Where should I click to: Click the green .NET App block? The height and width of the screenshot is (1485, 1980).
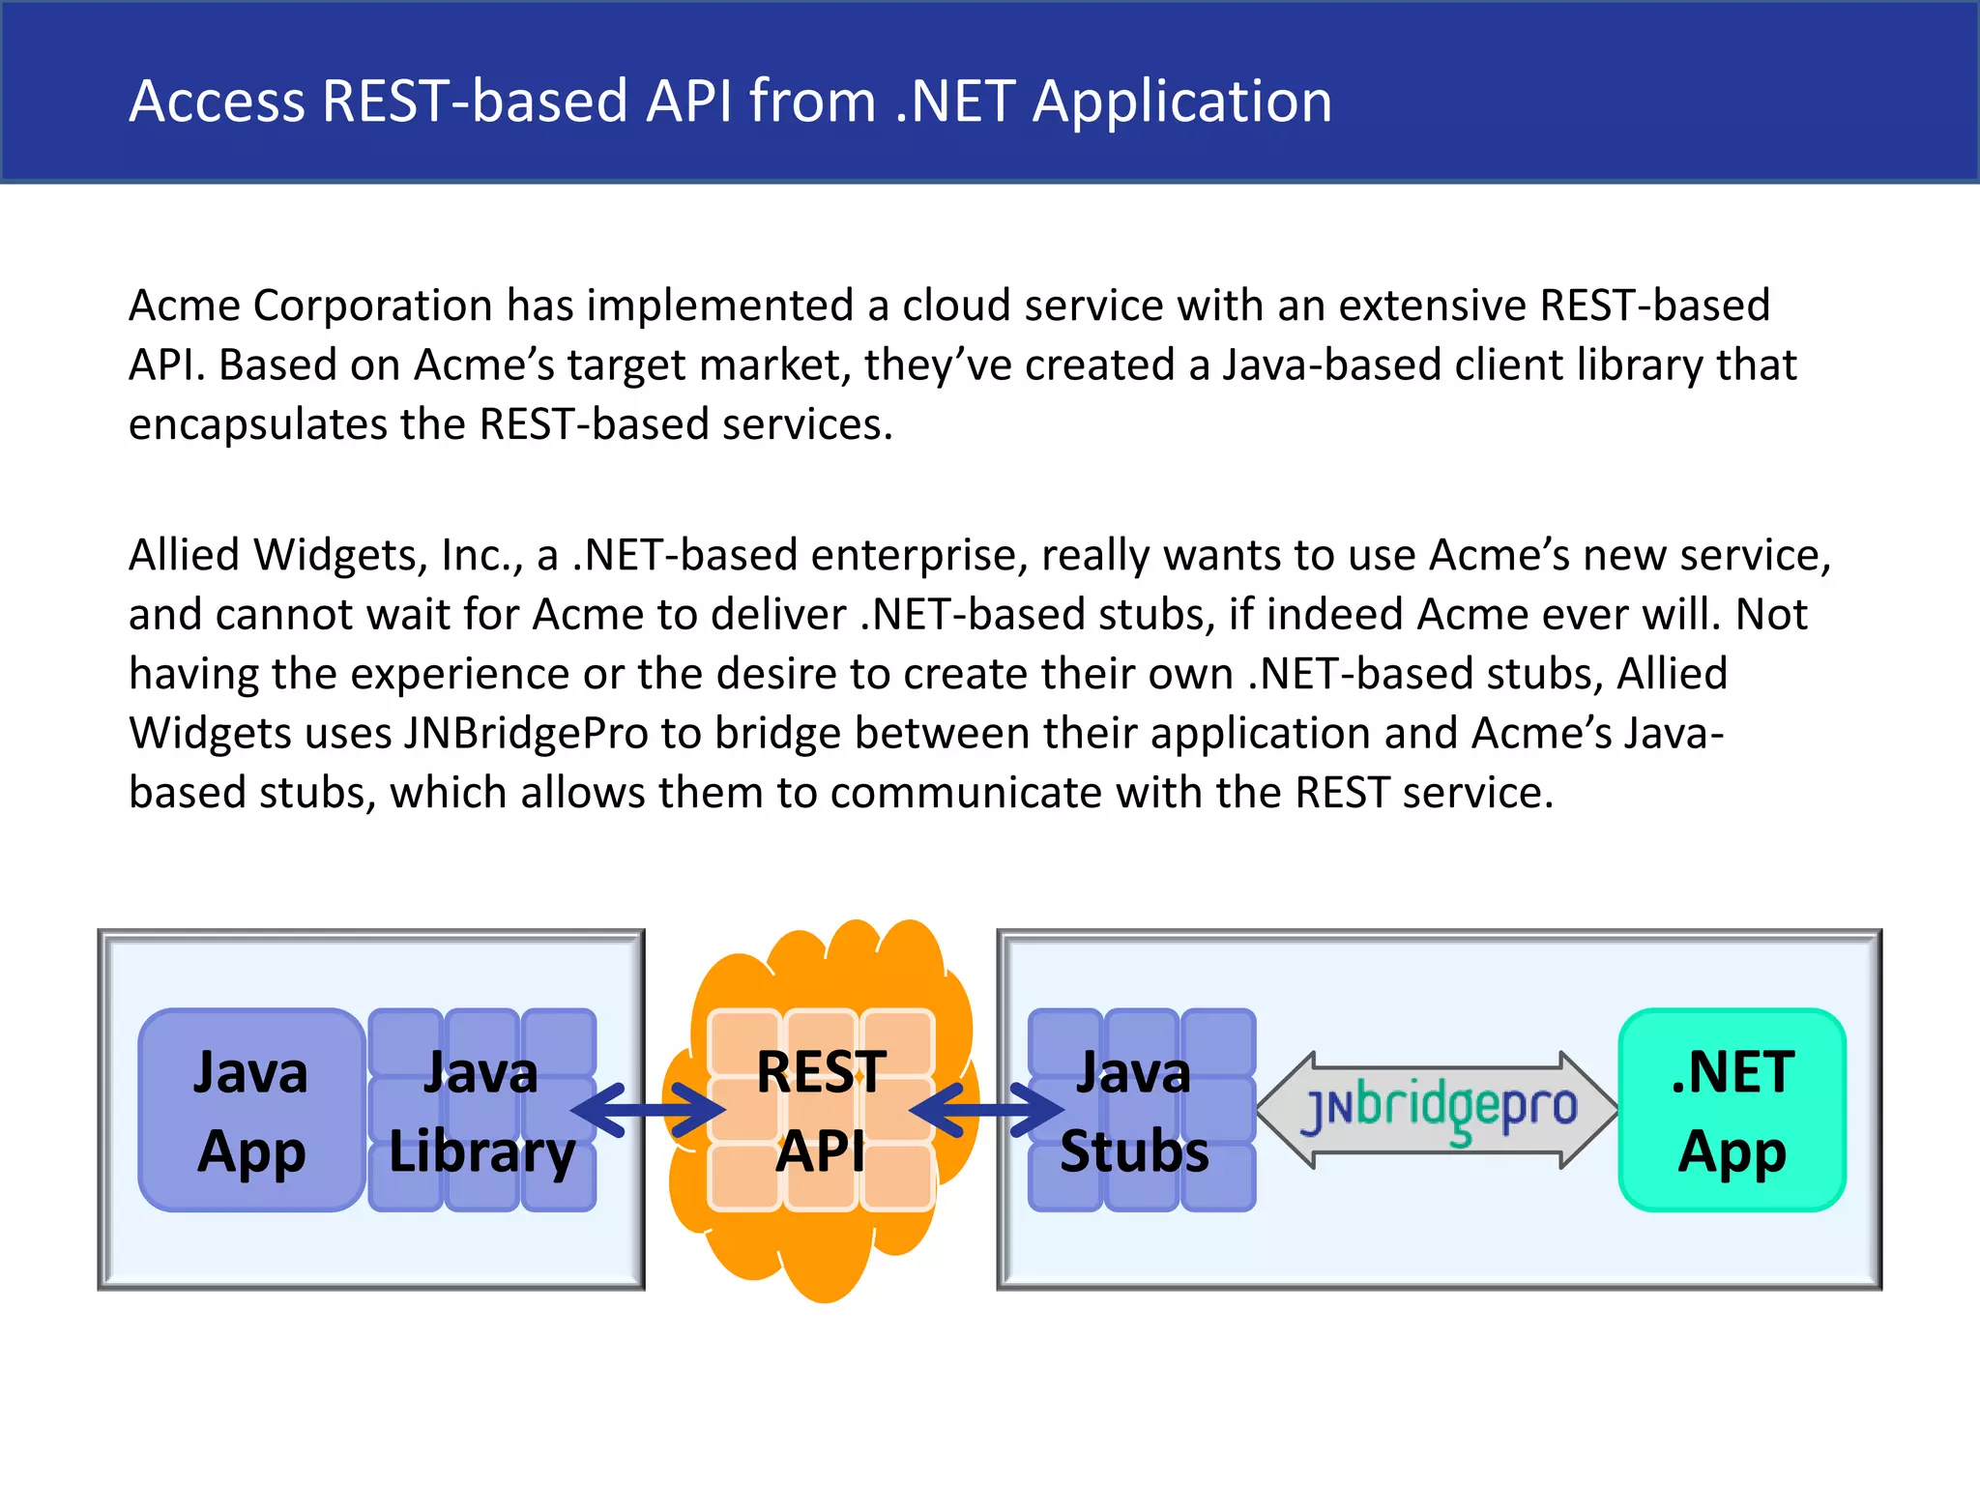point(1732,1110)
